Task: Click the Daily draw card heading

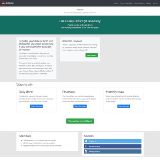Action: click(x=26, y=92)
